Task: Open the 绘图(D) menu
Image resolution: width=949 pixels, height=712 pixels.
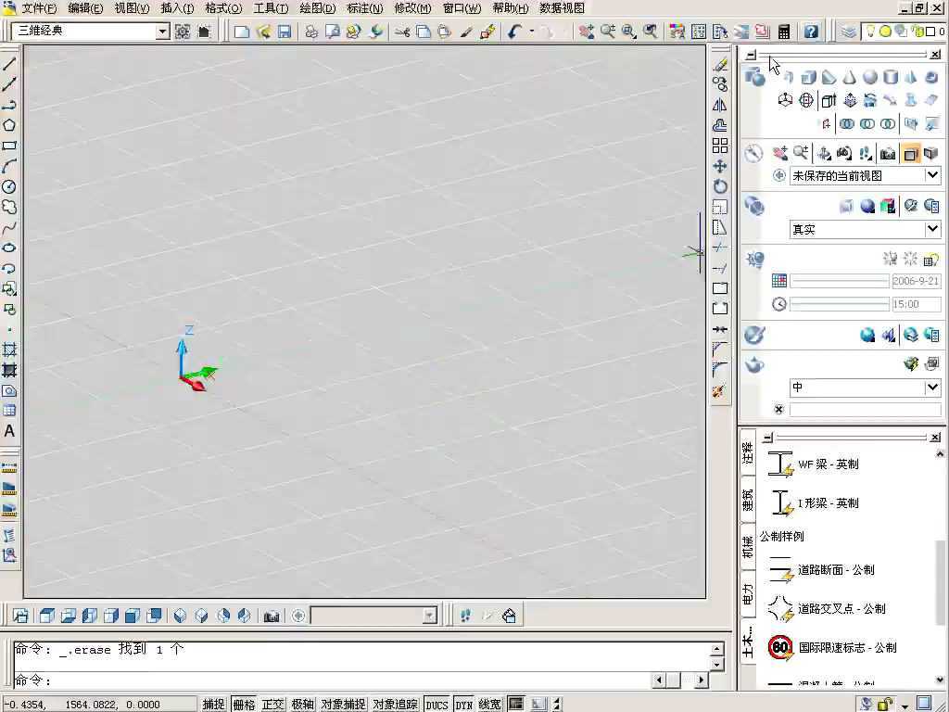Action: coord(318,8)
